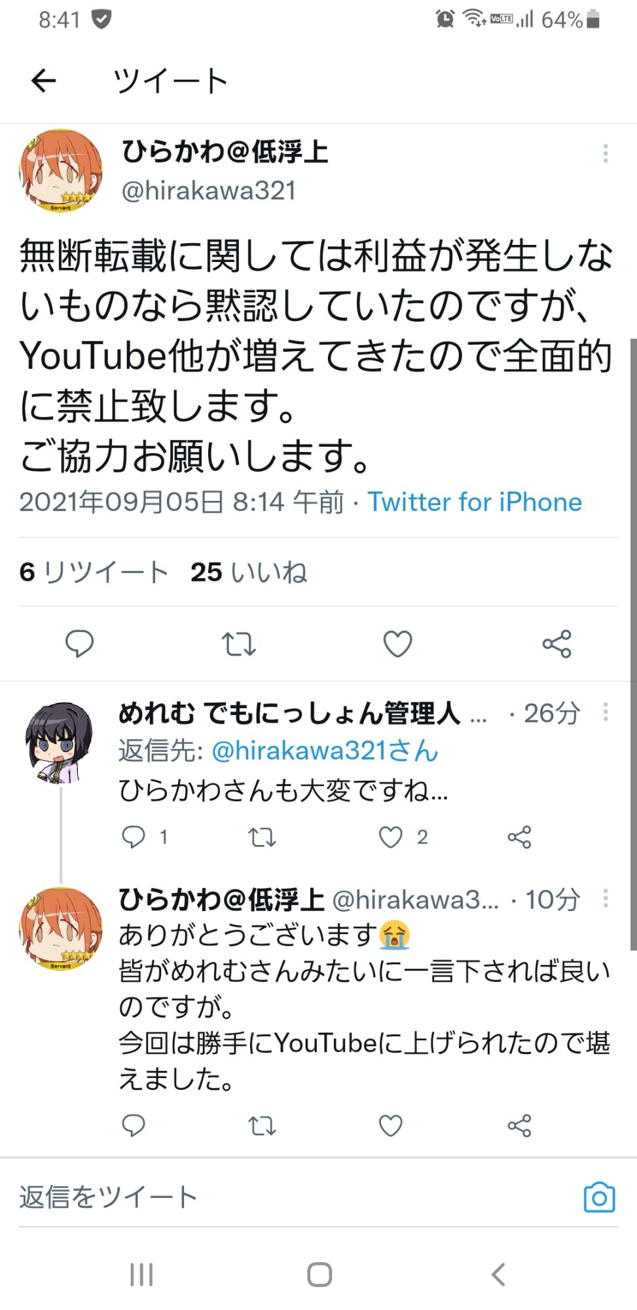The height and width of the screenshot is (1310, 637).
Task: Share めれむ's reply
Action: (519, 837)
